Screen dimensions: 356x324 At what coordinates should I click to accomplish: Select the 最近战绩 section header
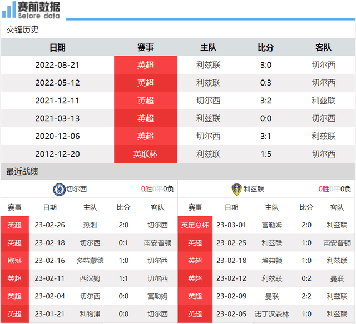[22, 172]
